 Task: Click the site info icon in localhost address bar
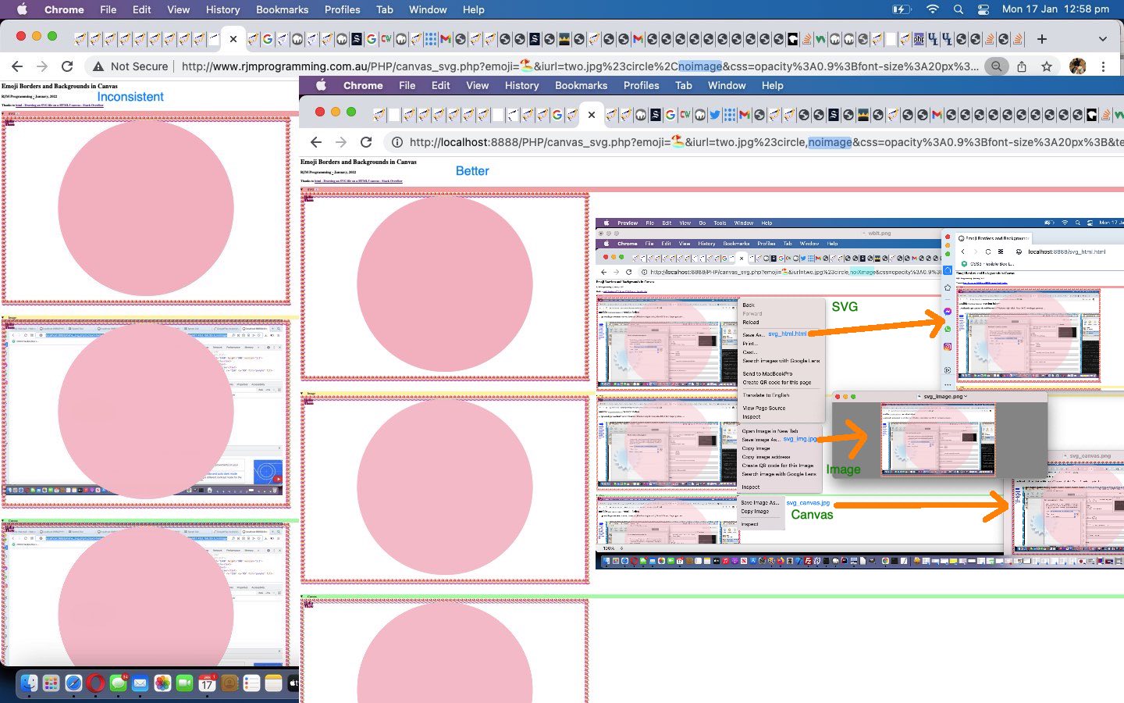[397, 142]
